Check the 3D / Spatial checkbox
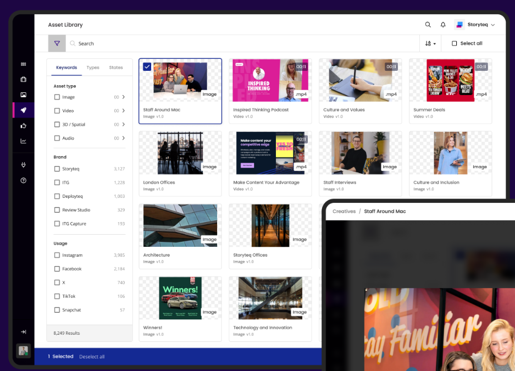515x371 pixels. tap(57, 124)
